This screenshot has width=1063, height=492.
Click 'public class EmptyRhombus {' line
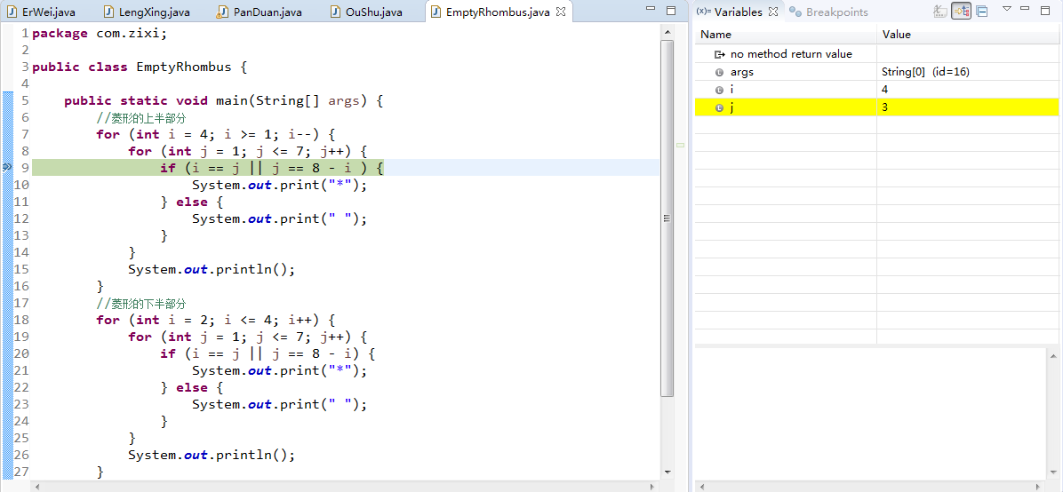(x=140, y=67)
